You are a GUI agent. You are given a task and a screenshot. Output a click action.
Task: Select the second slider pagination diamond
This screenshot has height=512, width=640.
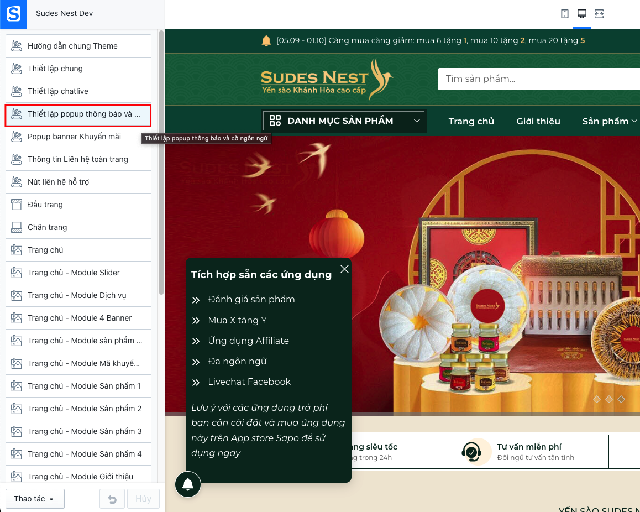609,399
